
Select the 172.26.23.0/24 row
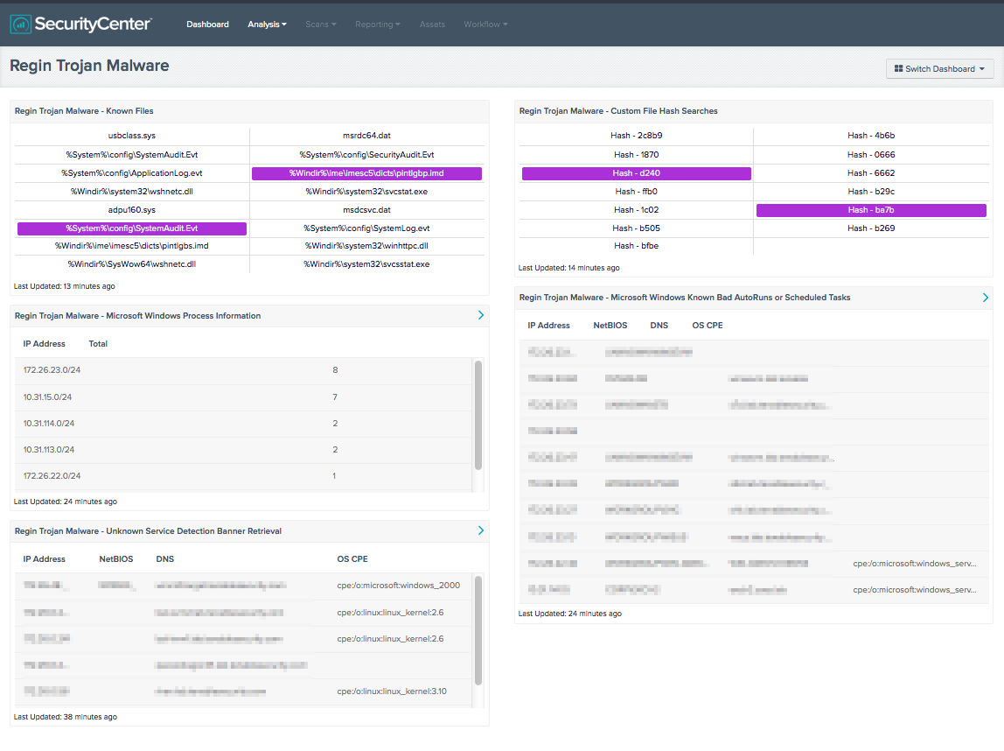tap(243, 370)
